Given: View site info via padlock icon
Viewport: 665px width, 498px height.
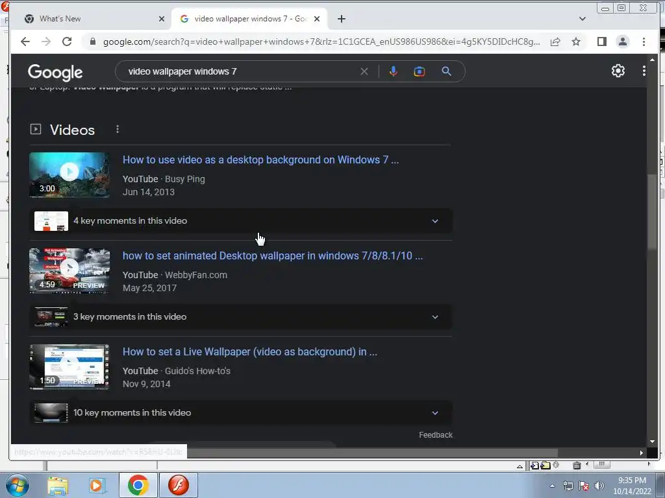Looking at the screenshot, I should click(92, 41).
